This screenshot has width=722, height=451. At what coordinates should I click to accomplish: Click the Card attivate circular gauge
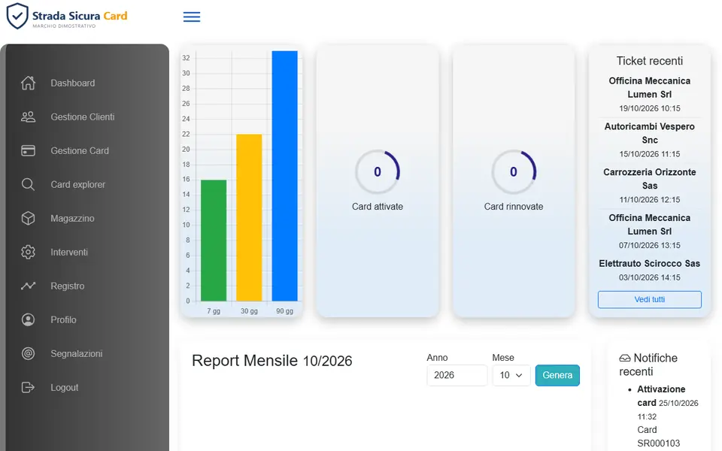[378, 172]
